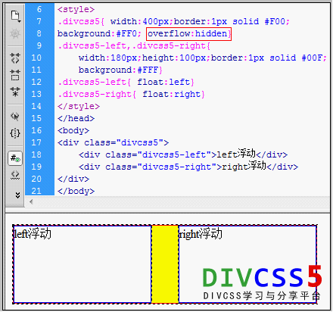Click 'background:#FF0;' in the code
The image size is (333, 312).
(x=99, y=33)
